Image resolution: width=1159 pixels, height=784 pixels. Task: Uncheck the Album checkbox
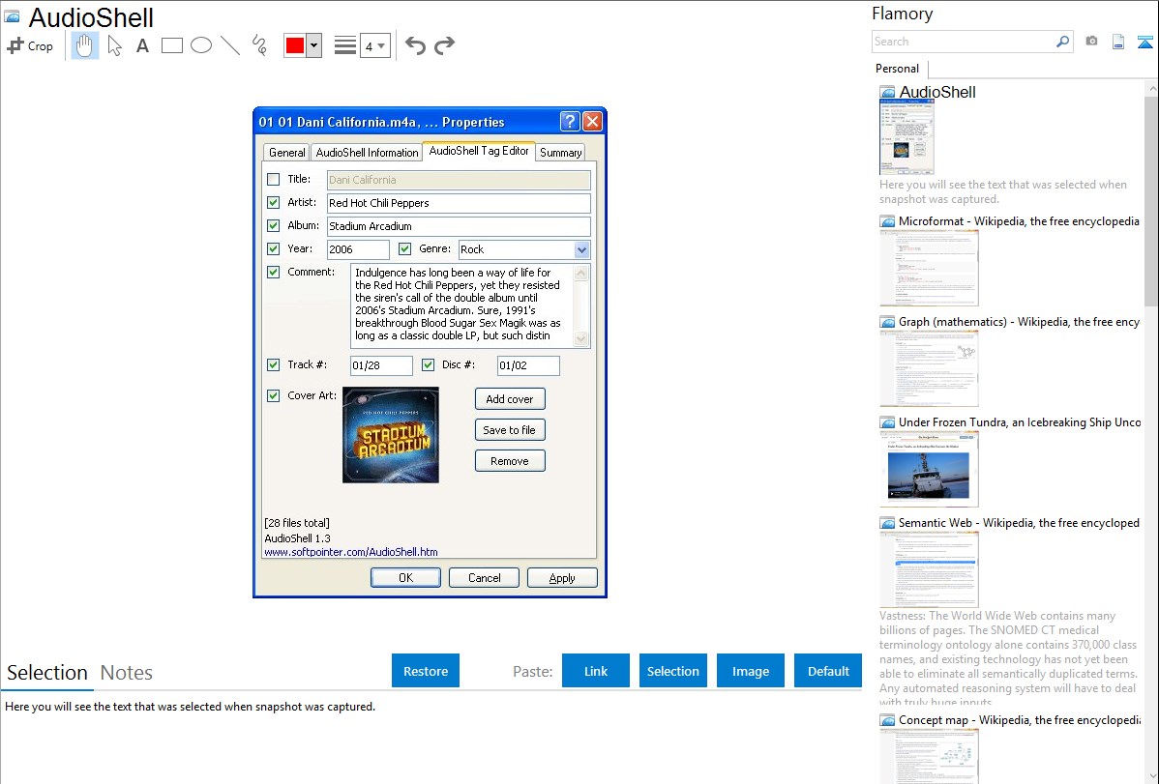pyautogui.click(x=274, y=225)
